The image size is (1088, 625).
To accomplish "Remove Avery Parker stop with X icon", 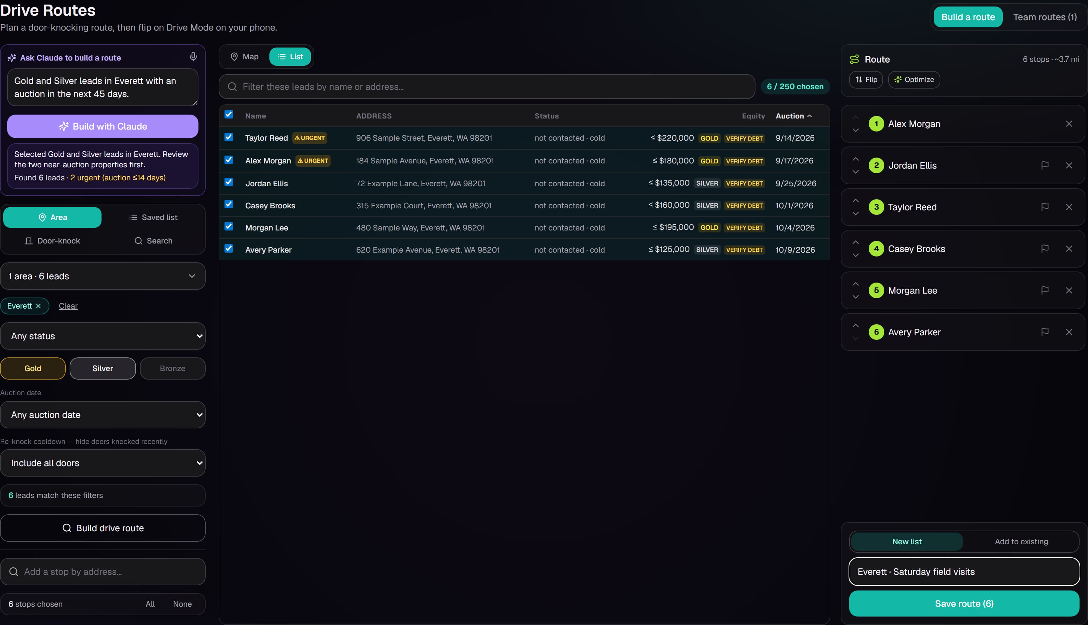I will (x=1069, y=332).
